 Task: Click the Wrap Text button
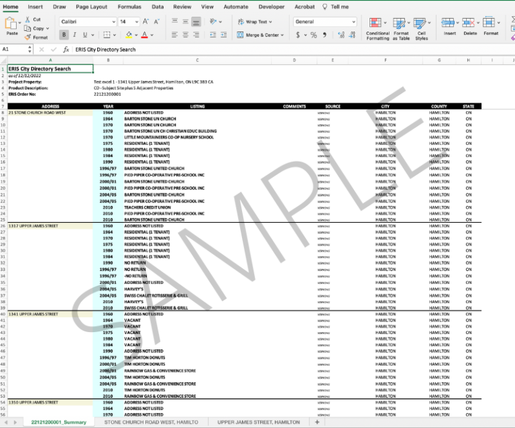(252, 22)
